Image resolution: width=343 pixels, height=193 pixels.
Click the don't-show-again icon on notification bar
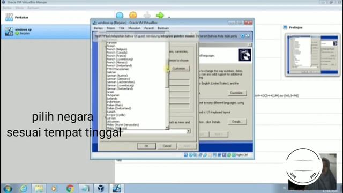248,36
